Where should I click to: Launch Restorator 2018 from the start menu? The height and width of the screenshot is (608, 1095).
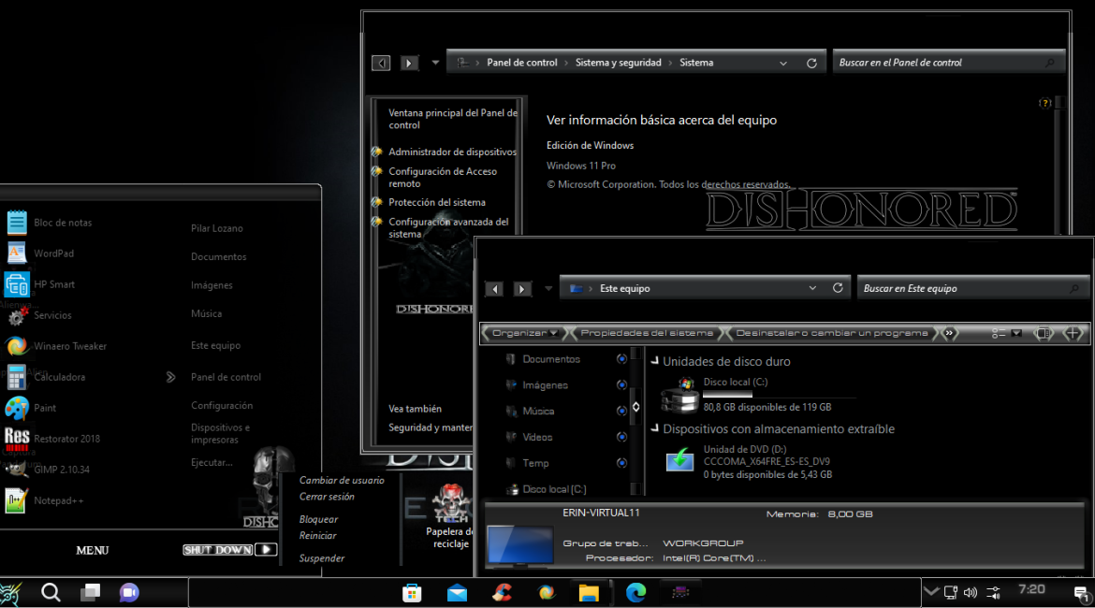click(66, 439)
